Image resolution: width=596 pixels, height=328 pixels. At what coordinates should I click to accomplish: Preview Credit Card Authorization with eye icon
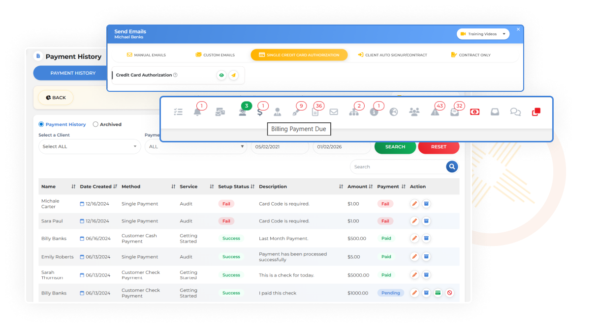221,75
